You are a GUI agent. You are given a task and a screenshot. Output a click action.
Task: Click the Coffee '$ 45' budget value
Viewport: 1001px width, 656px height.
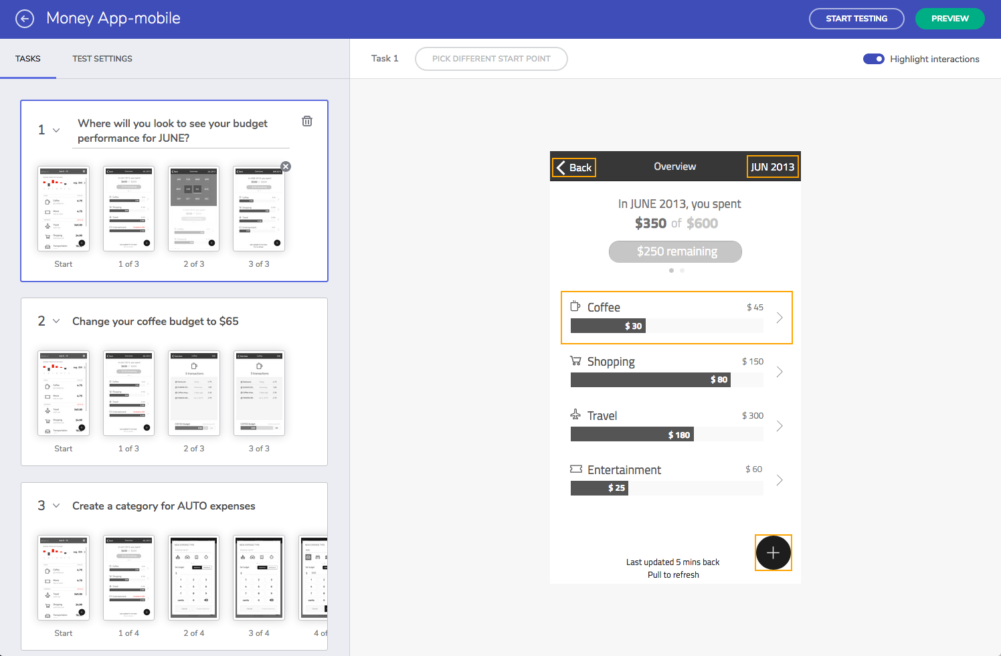point(755,307)
